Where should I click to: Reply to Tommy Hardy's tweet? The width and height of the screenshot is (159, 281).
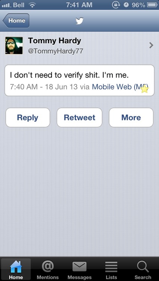pos(28,117)
